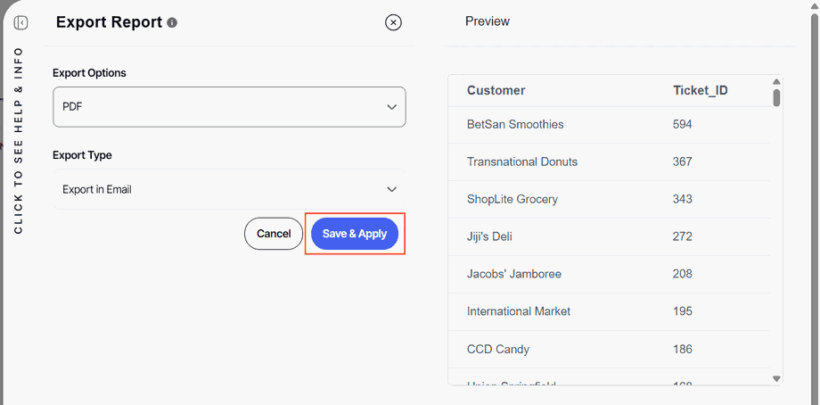Screen dimensions: 820x405
Task: Open the PDF Export Options dropdown
Action: [229, 107]
